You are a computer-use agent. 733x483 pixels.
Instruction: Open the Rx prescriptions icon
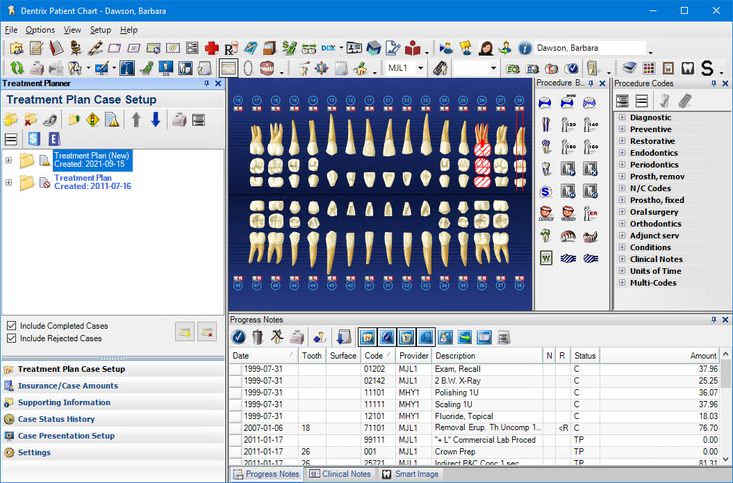[x=231, y=48]
